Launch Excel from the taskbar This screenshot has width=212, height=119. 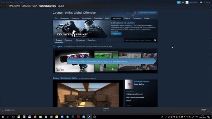click(x=19, y=117)
